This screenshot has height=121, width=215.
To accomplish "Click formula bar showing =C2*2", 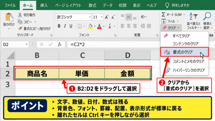I will 113,44.
